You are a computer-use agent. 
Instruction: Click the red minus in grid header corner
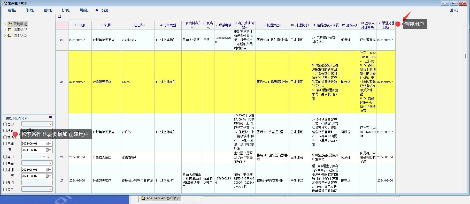(62, 25)
